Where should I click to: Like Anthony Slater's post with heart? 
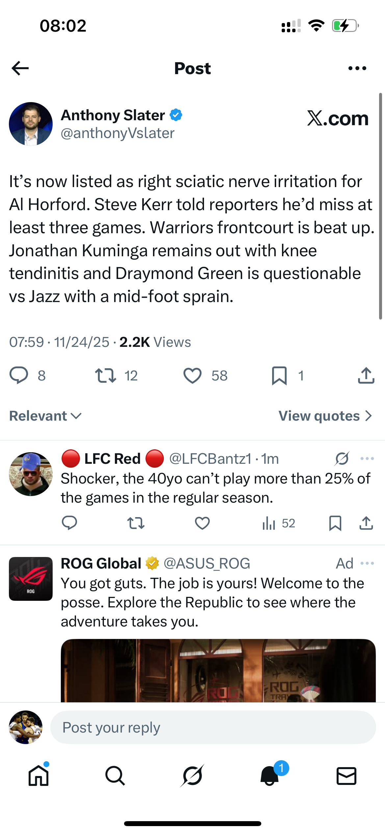coord(192,375)
